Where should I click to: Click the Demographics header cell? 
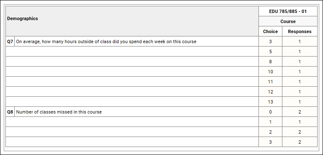tap(132, 21)
